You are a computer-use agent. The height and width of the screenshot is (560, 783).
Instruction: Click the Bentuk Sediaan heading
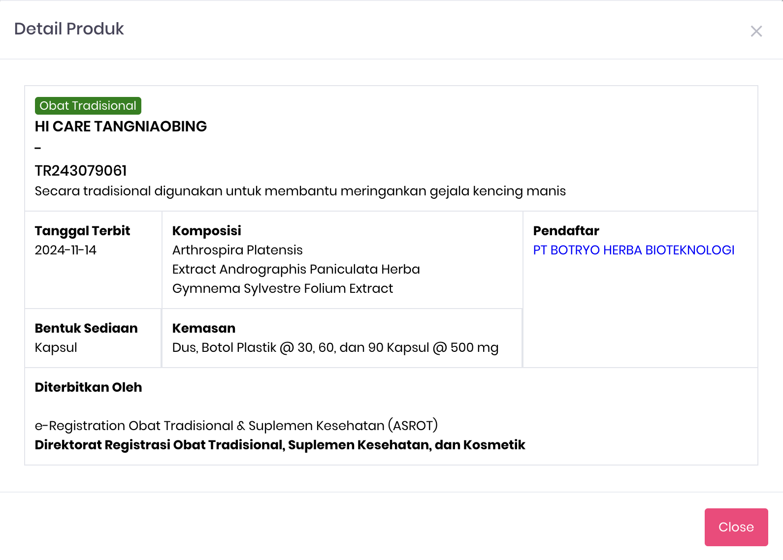[x=86, y=328]
